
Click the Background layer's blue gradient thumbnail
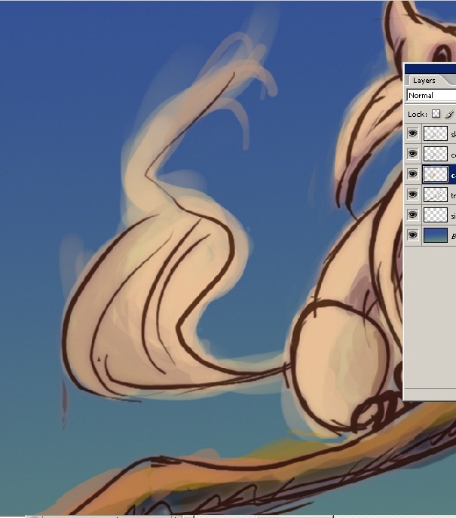435,235
